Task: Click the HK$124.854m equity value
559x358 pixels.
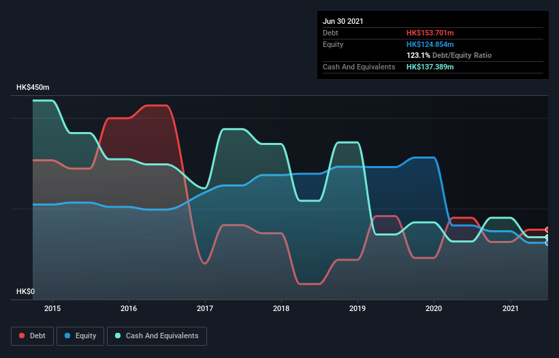Action: [430, 44]
